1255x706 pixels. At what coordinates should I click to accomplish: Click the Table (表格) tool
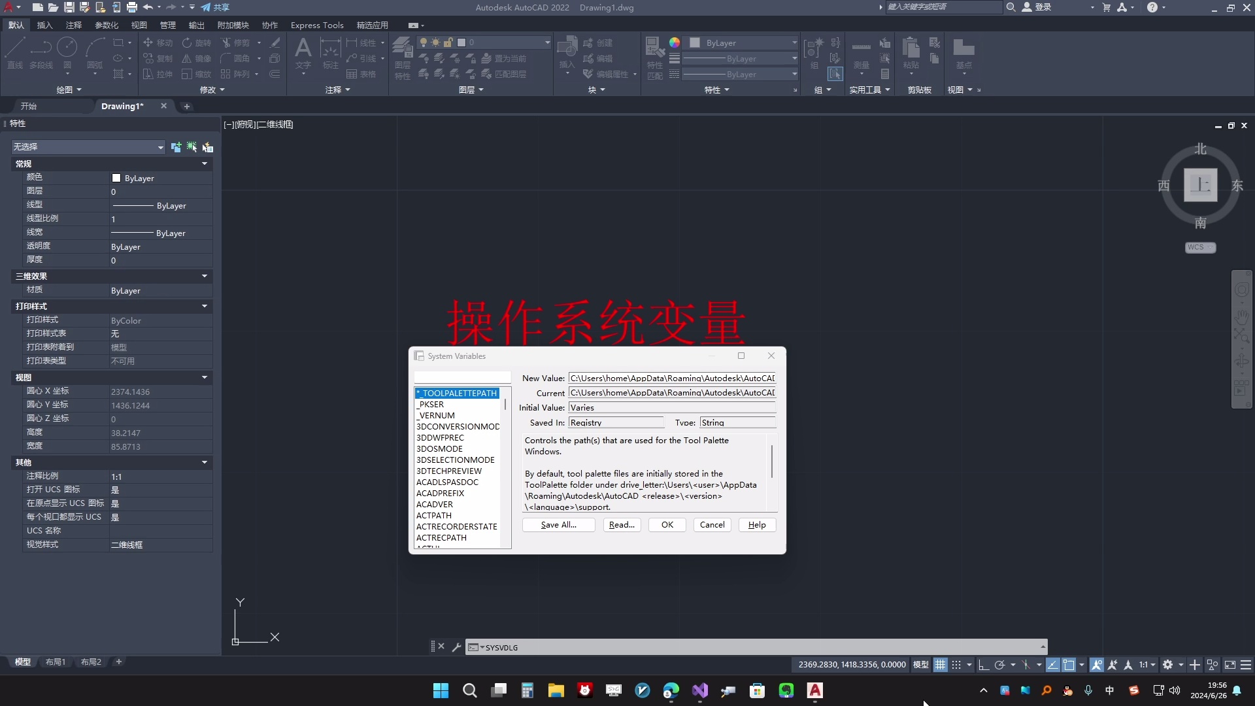click(361, 74)
